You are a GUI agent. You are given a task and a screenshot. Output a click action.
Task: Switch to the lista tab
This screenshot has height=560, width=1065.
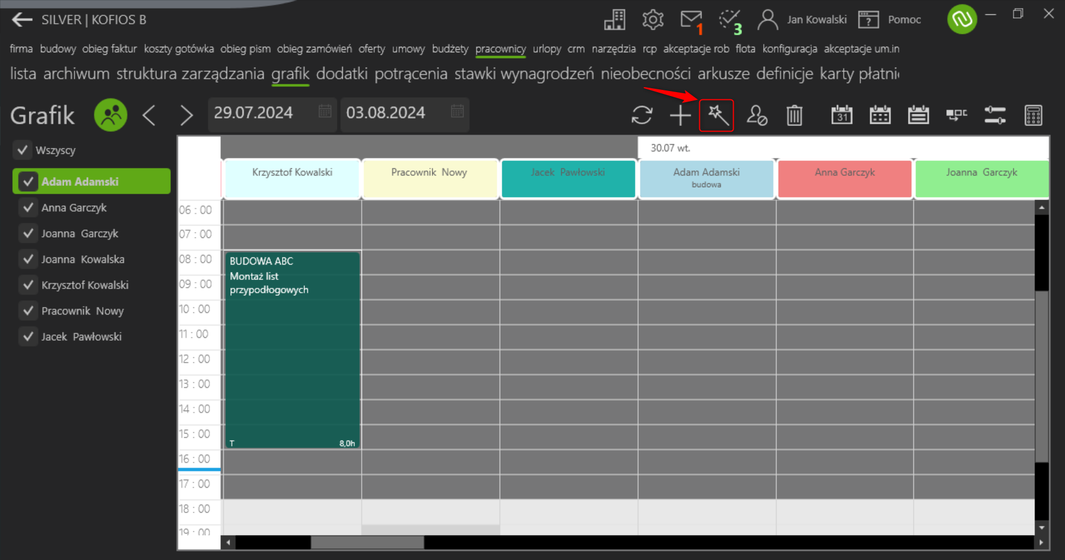pyautogui.click(x=23, y=73)
